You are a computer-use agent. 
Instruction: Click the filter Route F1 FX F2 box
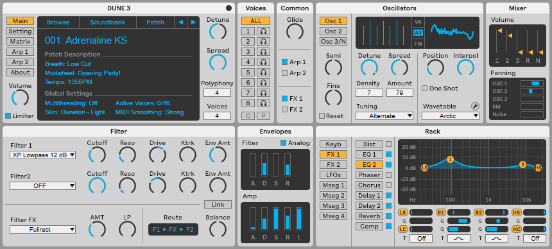173,230
